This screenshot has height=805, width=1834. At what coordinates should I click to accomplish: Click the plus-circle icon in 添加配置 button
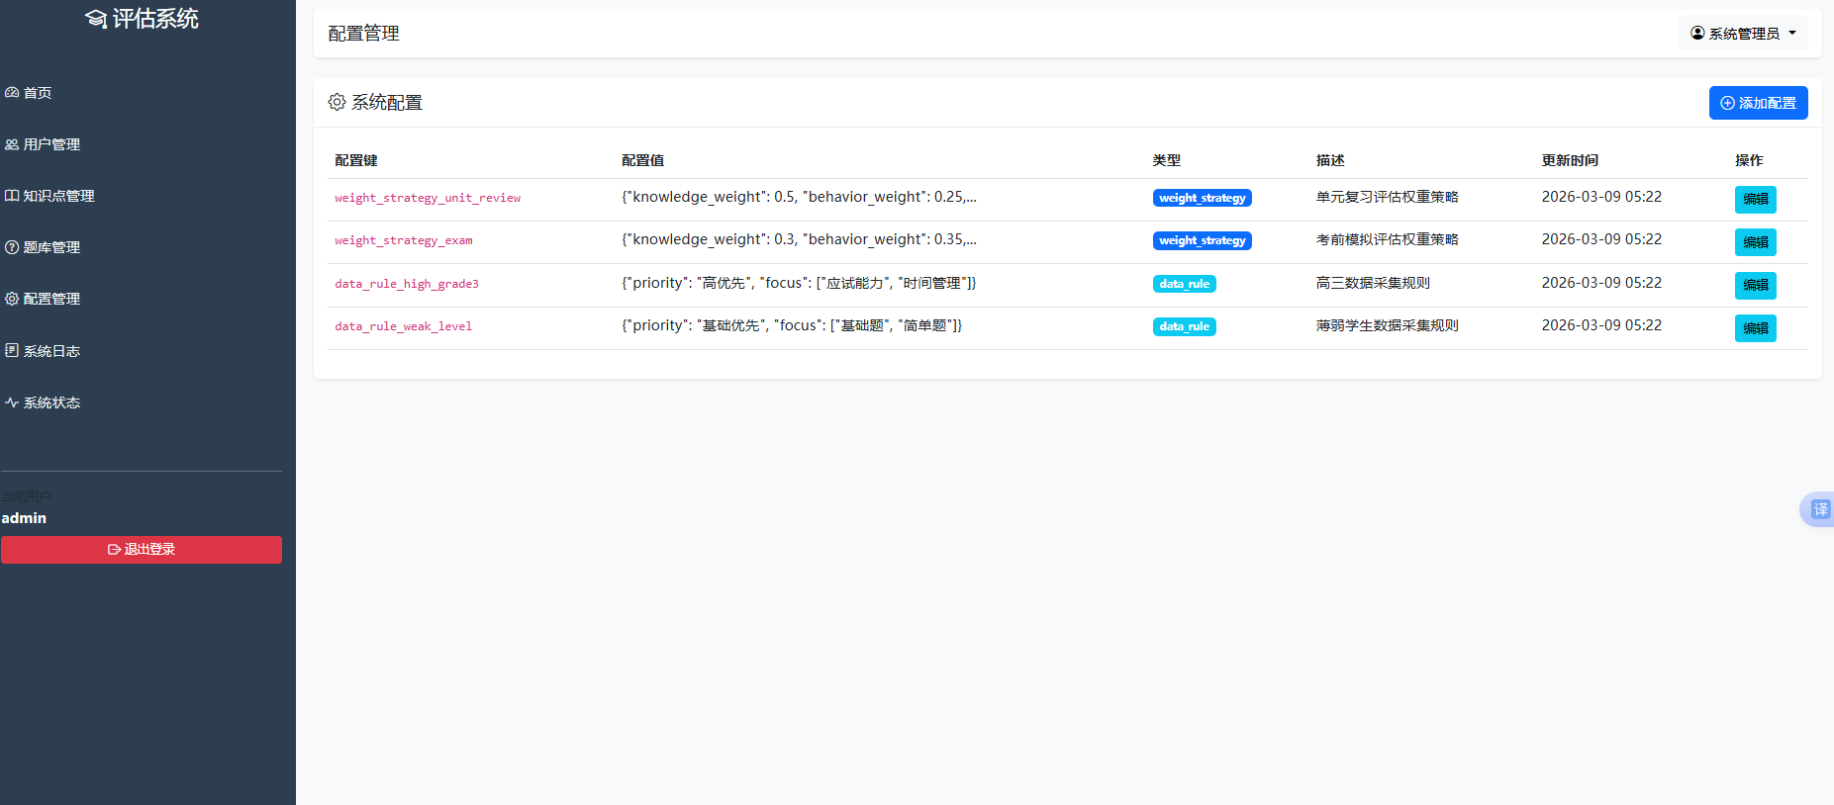coord(1727,103)
